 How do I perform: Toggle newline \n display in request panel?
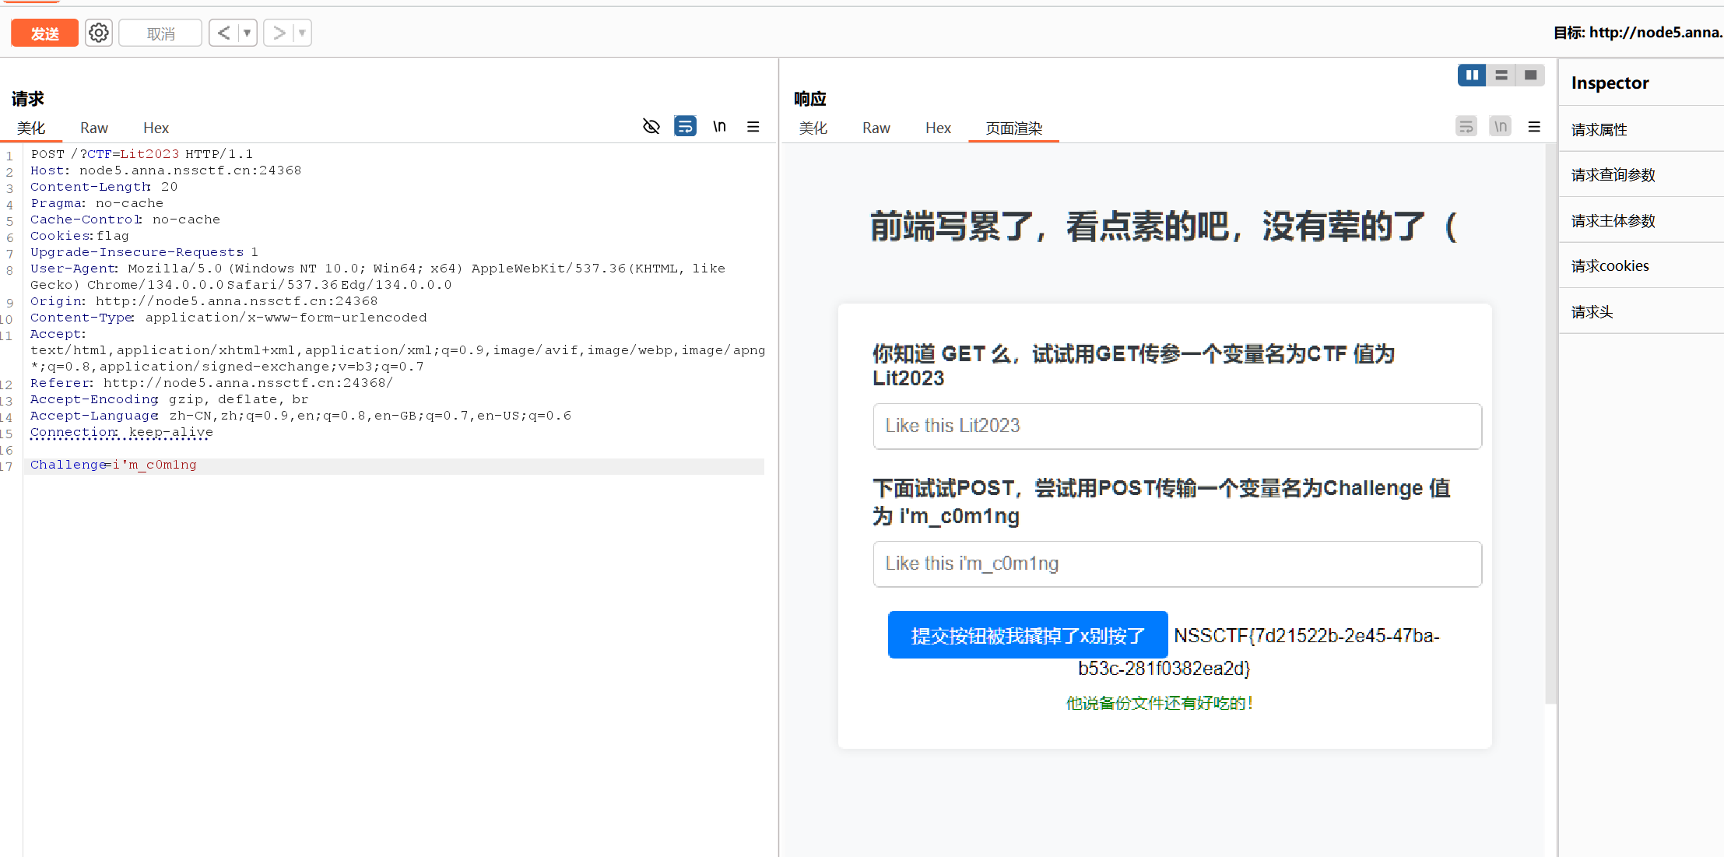(x=719, y=126)
